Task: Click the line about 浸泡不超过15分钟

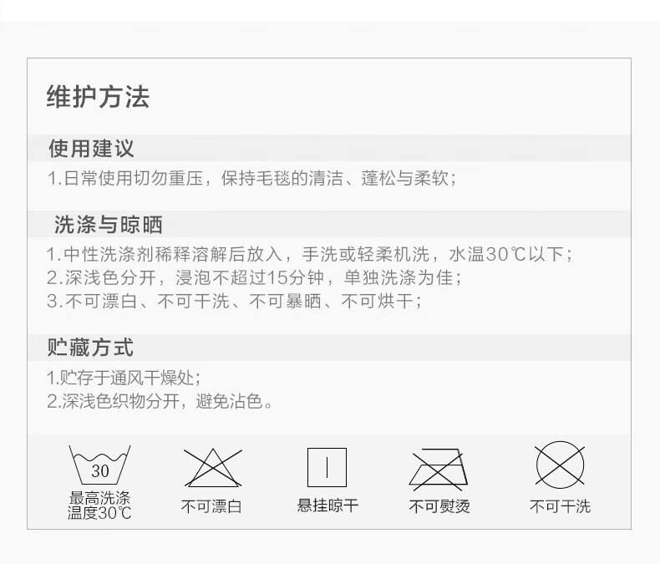Action: coord(254,277)
